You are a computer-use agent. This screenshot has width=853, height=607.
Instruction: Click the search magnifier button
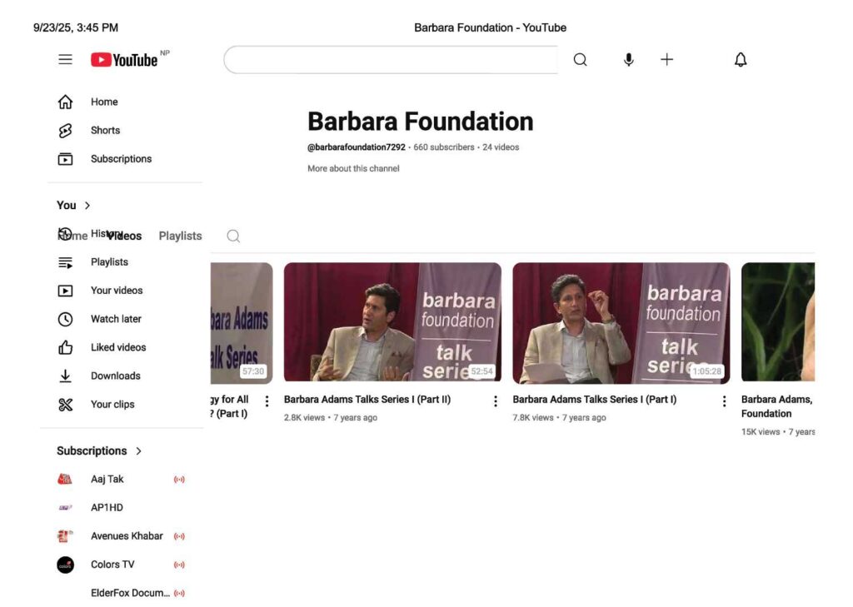[x=581, y=60]
